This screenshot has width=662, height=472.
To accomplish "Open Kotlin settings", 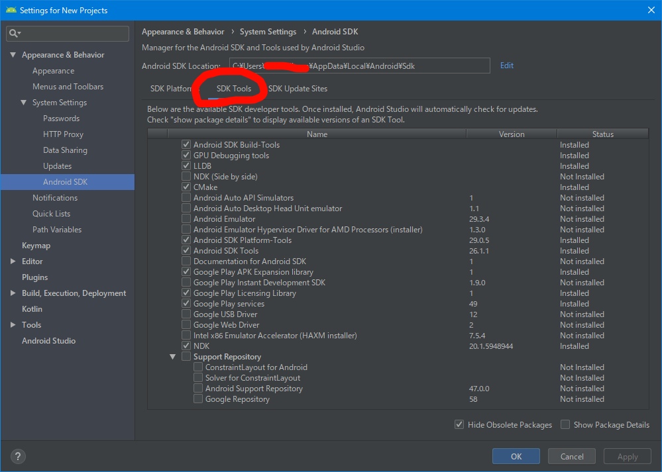I will click(32, 308).
